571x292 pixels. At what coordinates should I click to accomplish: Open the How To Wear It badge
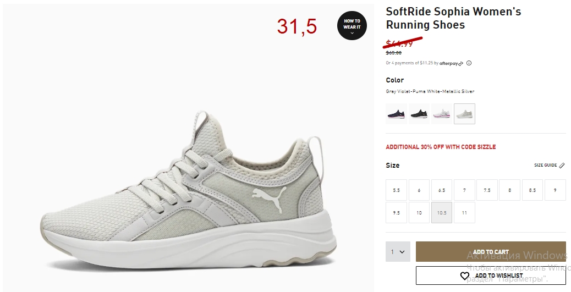pyautogui.click(x=352, y=25)
